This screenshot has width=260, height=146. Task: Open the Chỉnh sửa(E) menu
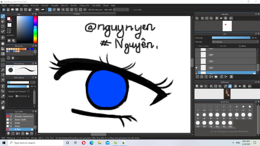(14, 5)
